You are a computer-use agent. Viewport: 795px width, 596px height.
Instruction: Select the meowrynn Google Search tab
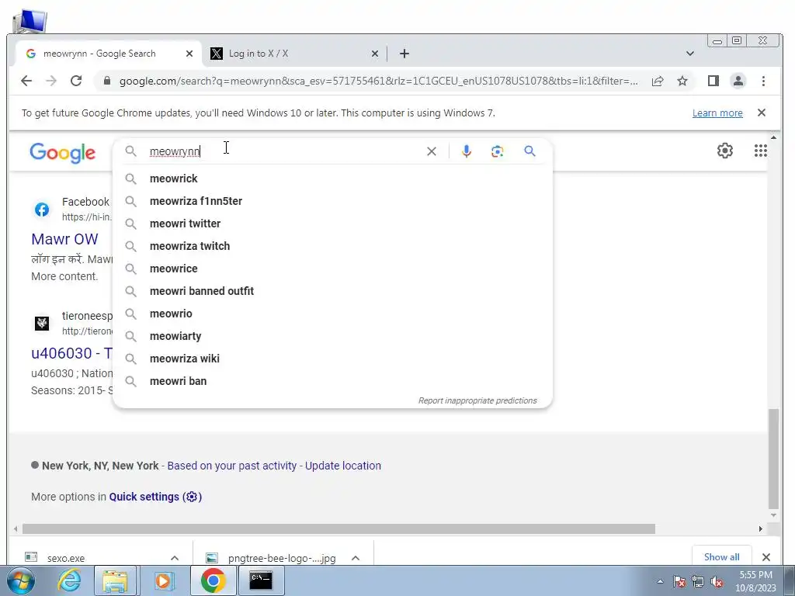pos(109,54)
